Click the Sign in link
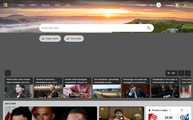193x120 pixels. (x=152, y=5)
